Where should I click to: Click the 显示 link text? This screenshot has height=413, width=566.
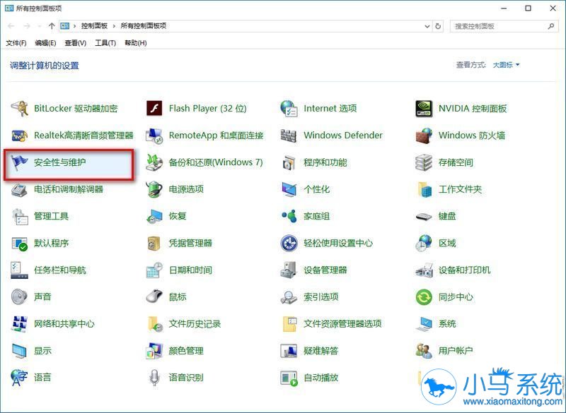click(x=42, y=351)
